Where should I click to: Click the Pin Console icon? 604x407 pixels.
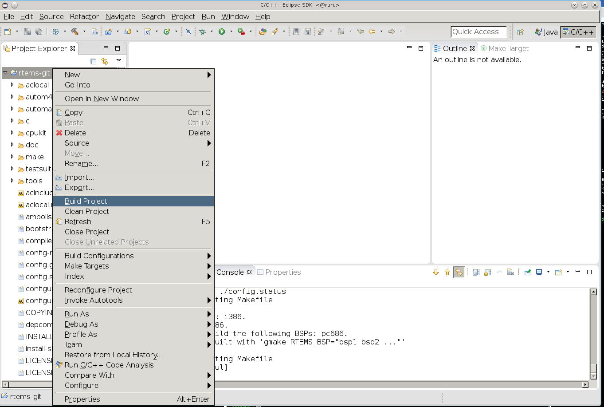(x=527, y=272)
